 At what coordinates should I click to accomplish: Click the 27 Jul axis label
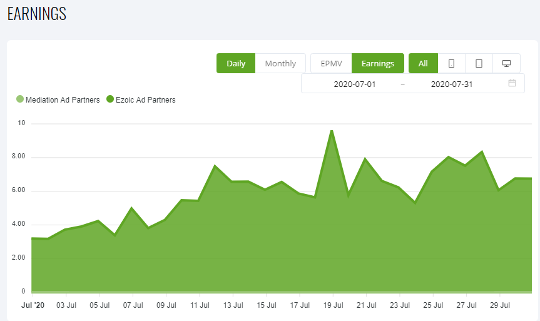click(x=467, y=305)
